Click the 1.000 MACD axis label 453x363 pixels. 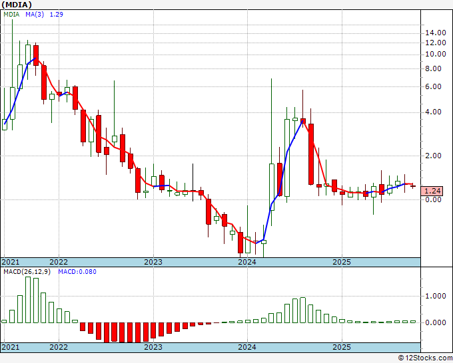436,297
